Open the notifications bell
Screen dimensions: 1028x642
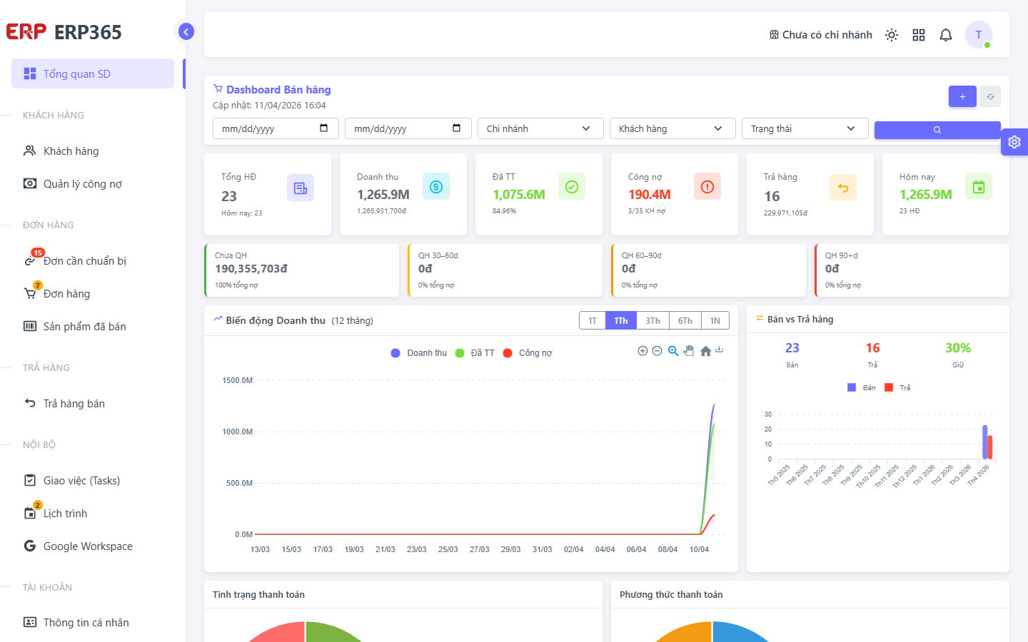click(x=946, y=35)
